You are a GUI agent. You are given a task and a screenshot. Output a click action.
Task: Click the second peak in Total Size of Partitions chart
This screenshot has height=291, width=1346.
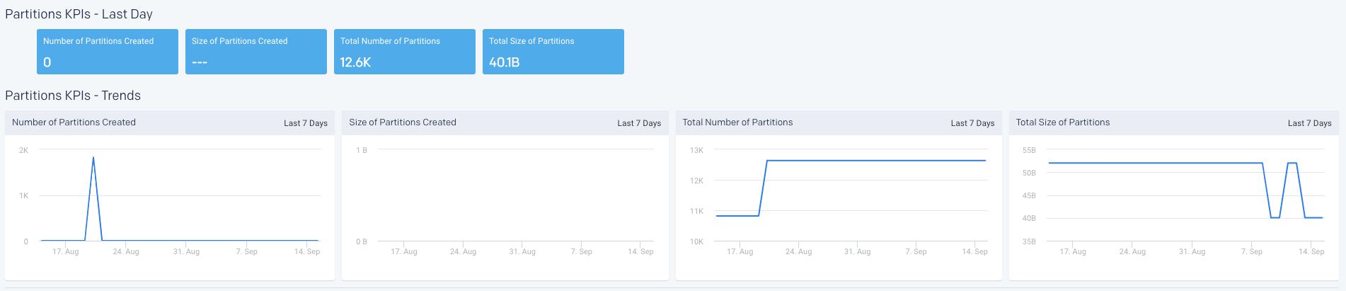point(1292,164)
